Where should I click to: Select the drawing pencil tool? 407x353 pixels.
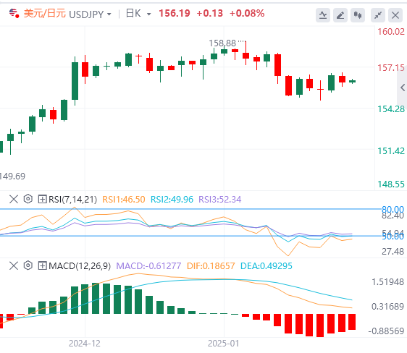[340, 15]
